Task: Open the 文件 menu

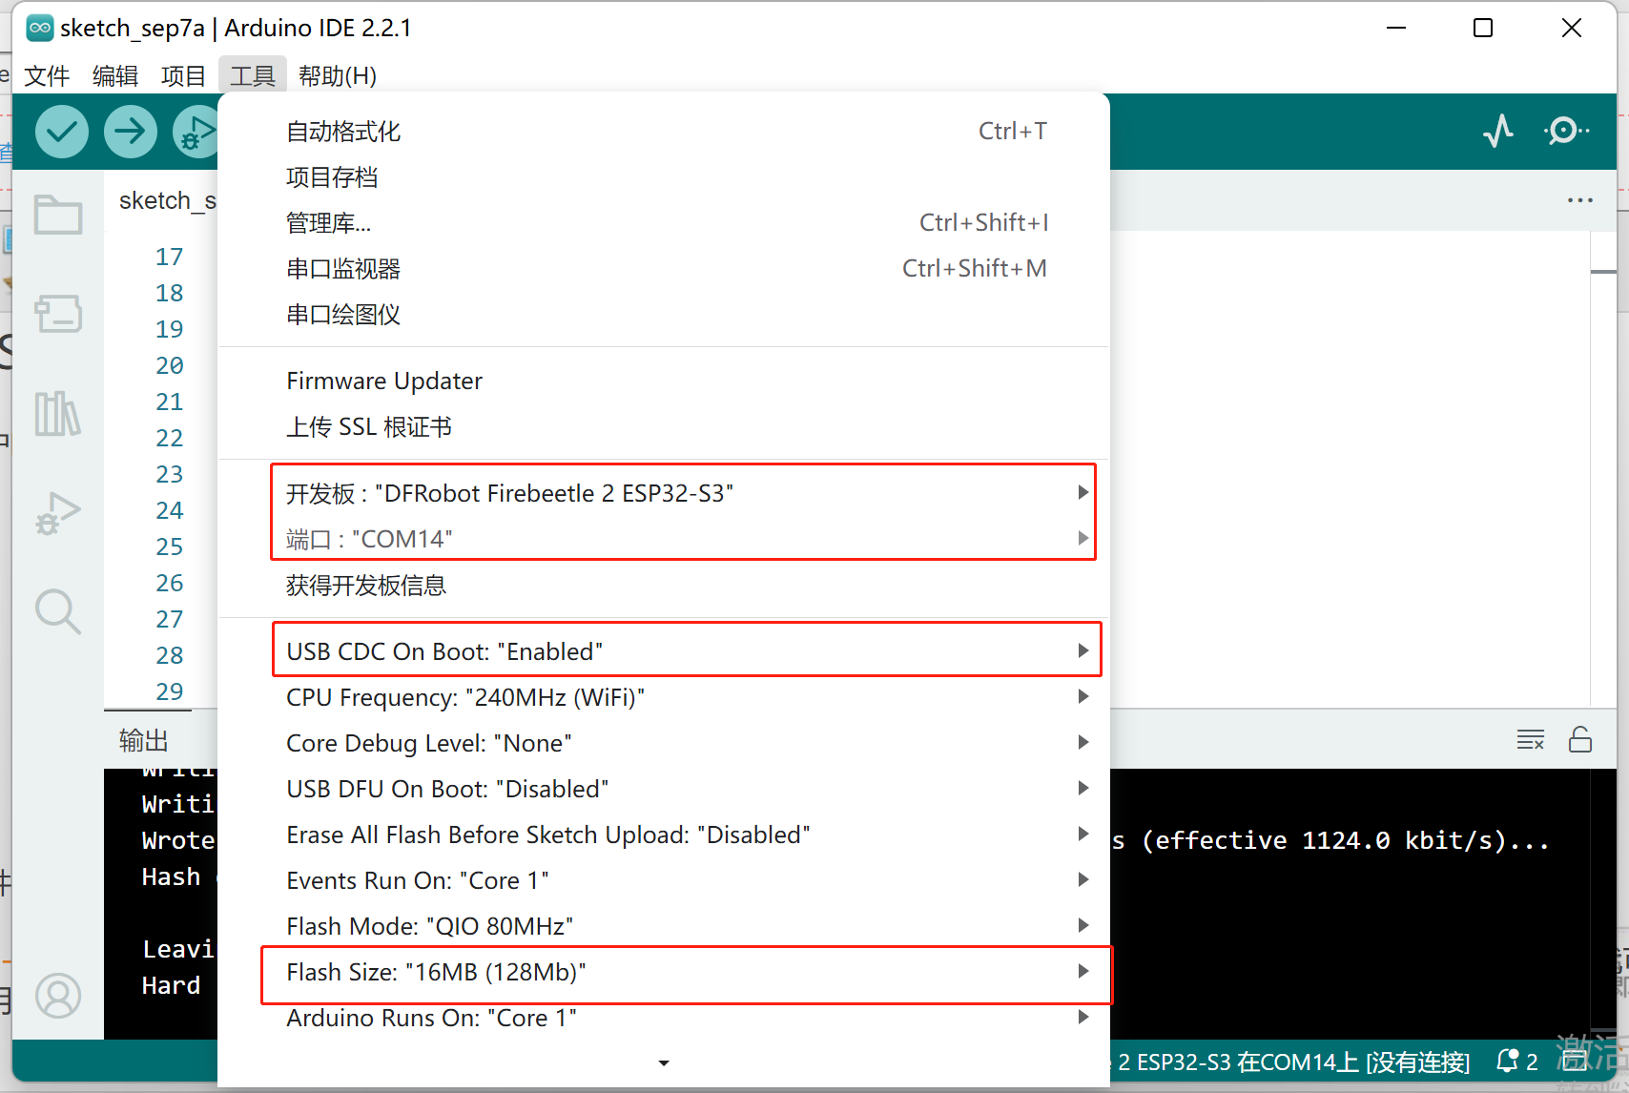Action: point(47,75)
